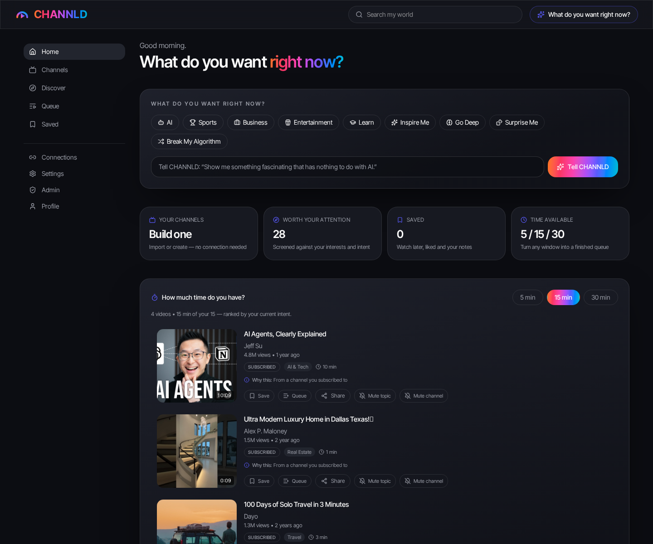Select the Sports topic chip
The width and height of the screenshot is (653, 544).
[203, 122]
